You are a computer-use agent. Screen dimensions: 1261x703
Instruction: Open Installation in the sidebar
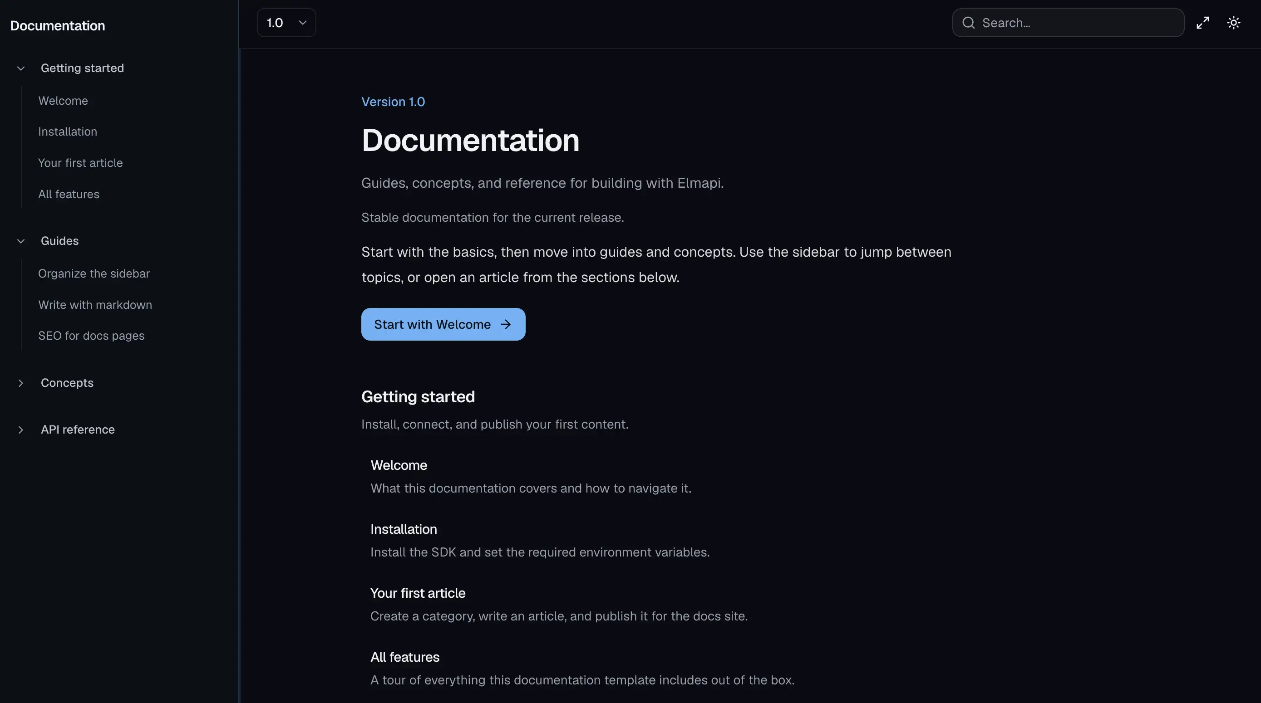pos(68,132)
